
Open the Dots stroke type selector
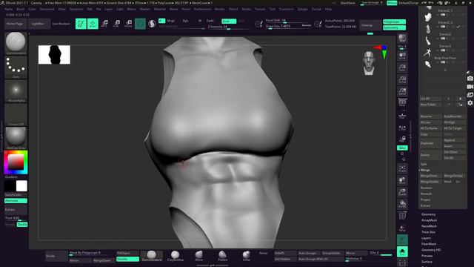(x=16, y=67)
